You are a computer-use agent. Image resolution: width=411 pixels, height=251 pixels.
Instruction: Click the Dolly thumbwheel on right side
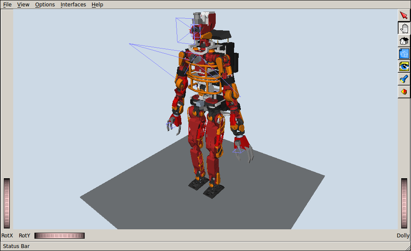click(x=404, y=203)
